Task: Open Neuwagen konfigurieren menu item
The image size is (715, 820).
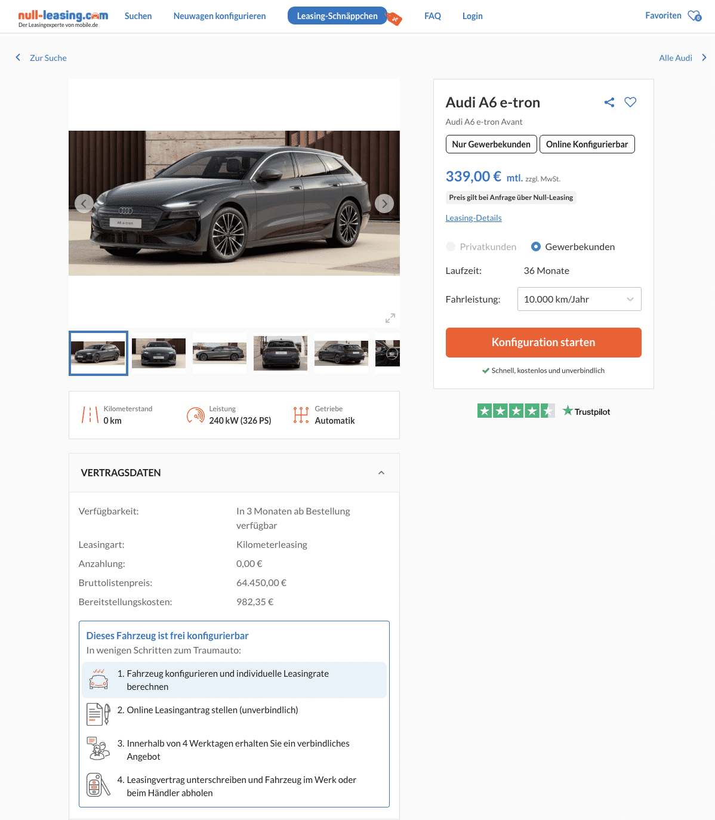Action: (x=220, y=16)
